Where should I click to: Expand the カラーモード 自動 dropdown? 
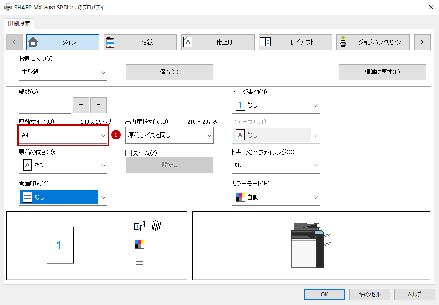point(276,197)
